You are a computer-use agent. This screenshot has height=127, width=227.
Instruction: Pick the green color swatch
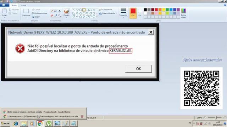[x=167, y=10]
